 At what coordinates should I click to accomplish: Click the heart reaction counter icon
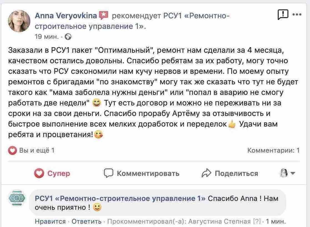[x=12, y=150]
